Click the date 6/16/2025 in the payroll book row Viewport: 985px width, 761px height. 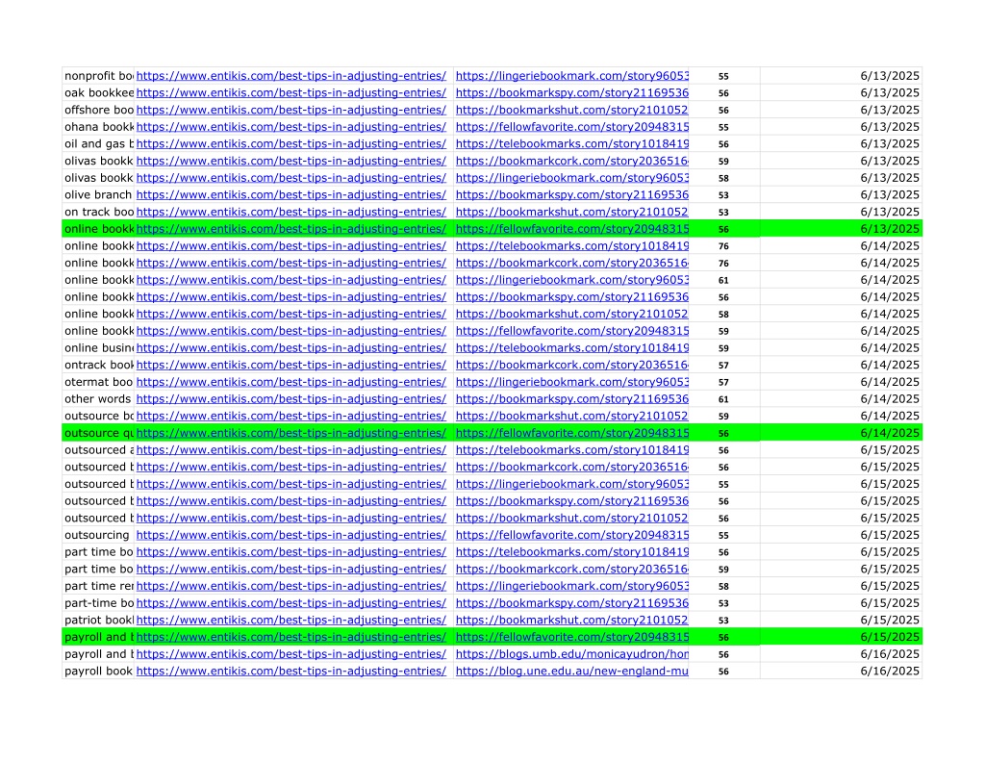click(x=890, y=671)
